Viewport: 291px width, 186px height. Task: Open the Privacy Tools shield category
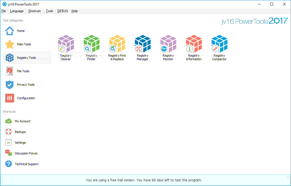pyautogui.click(x=27, y=85)
